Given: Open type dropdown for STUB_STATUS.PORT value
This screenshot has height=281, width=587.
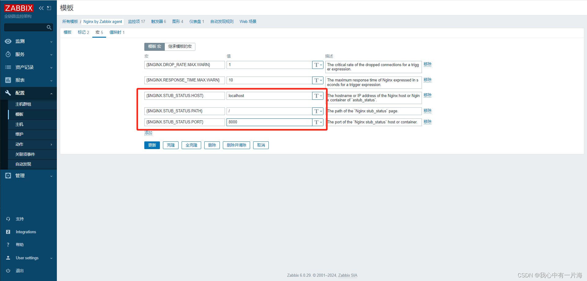Looking at the screenshot, I should (318, 122).
